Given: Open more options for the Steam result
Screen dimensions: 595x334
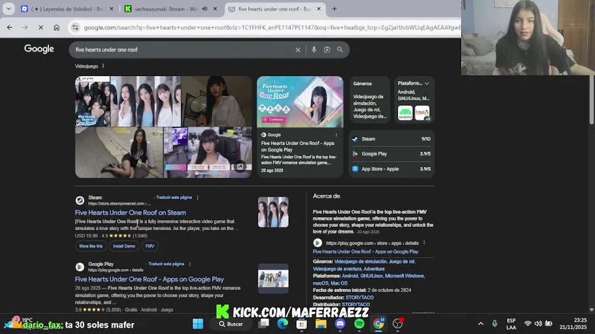Looking at the screenshot, I should pos(198,198).
